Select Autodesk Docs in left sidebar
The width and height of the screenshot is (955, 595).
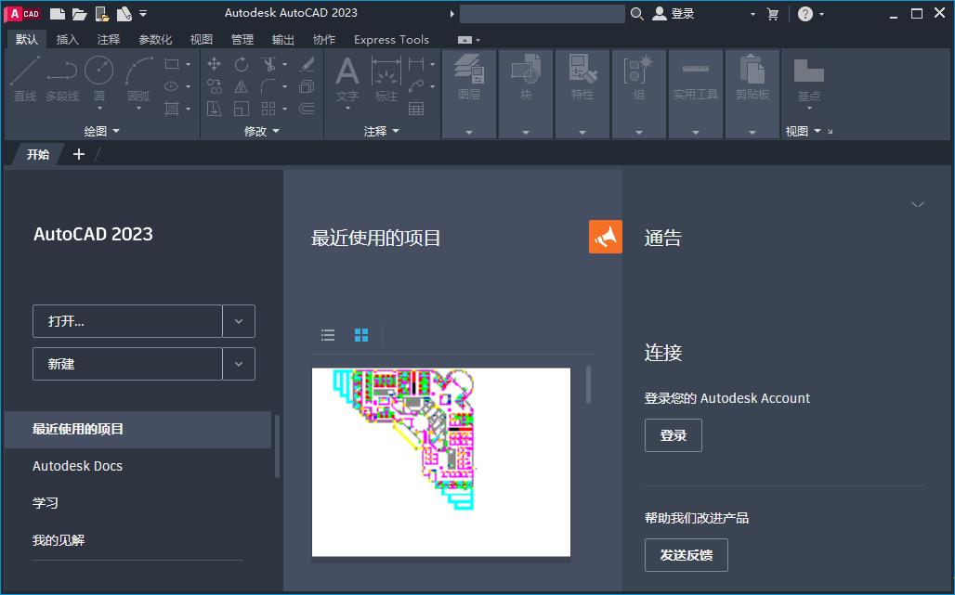[77, 466]
